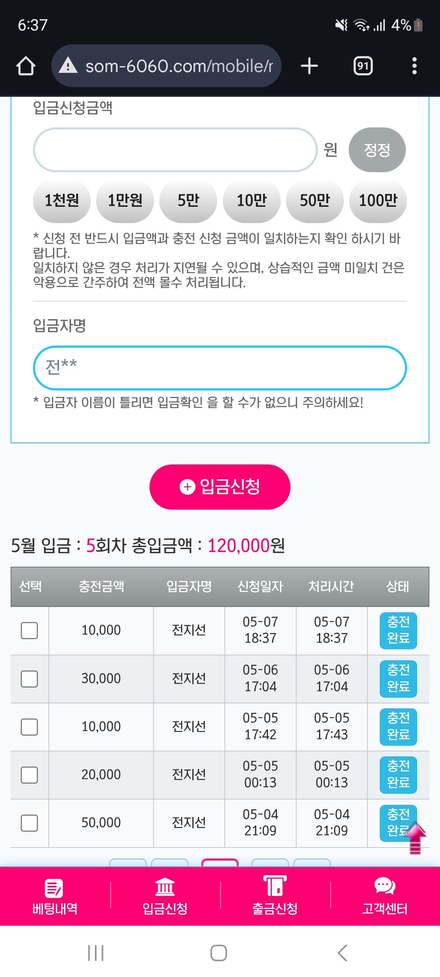Tick the checkbox for the 50,000 deposit
The width and height of the screenshot is (440, 977).
pyautogui.click(x=29, y=823)
